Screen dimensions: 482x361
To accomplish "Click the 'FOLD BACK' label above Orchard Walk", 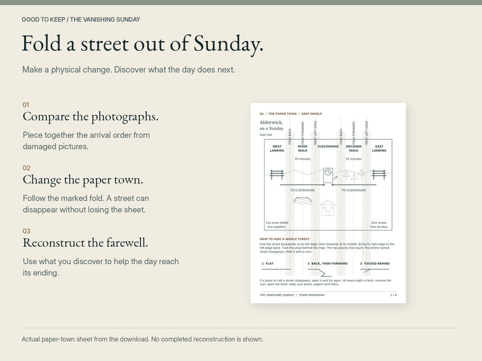I will click(341, 137).
